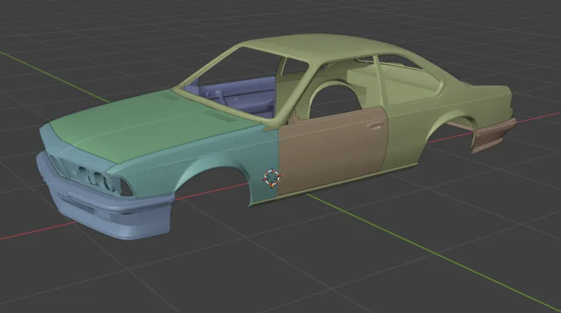The width and height of the screenshot is (561, 313).
Task: Click the driver door handle
Action: 375,125
